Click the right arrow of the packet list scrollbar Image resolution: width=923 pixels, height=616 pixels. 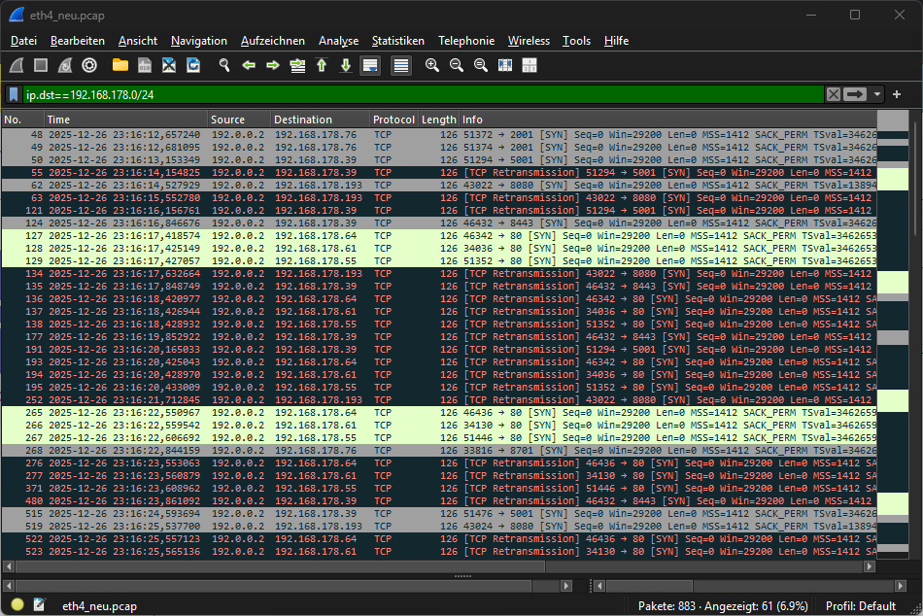(870, 566)
